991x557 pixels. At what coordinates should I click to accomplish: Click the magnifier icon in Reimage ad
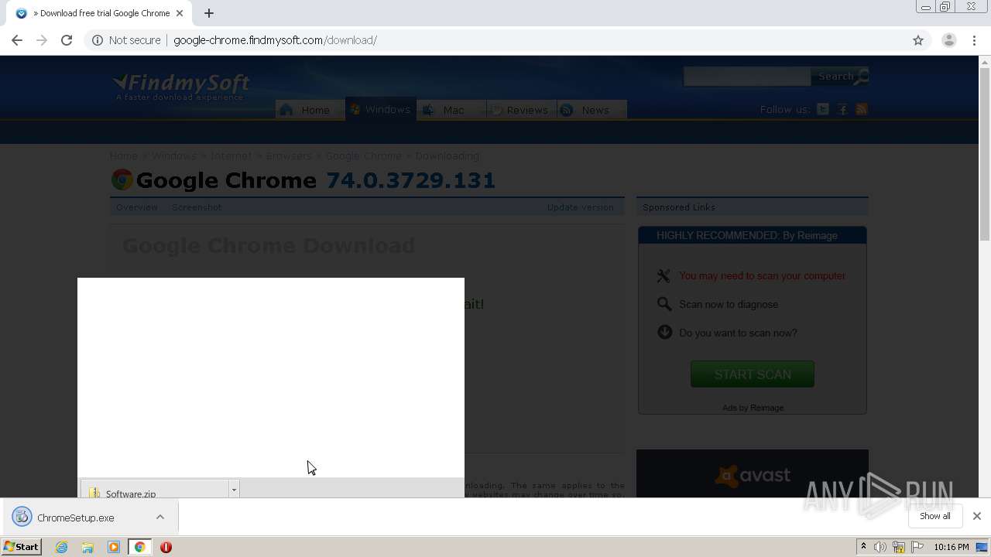pyautogui.click(x=664, y=304)
